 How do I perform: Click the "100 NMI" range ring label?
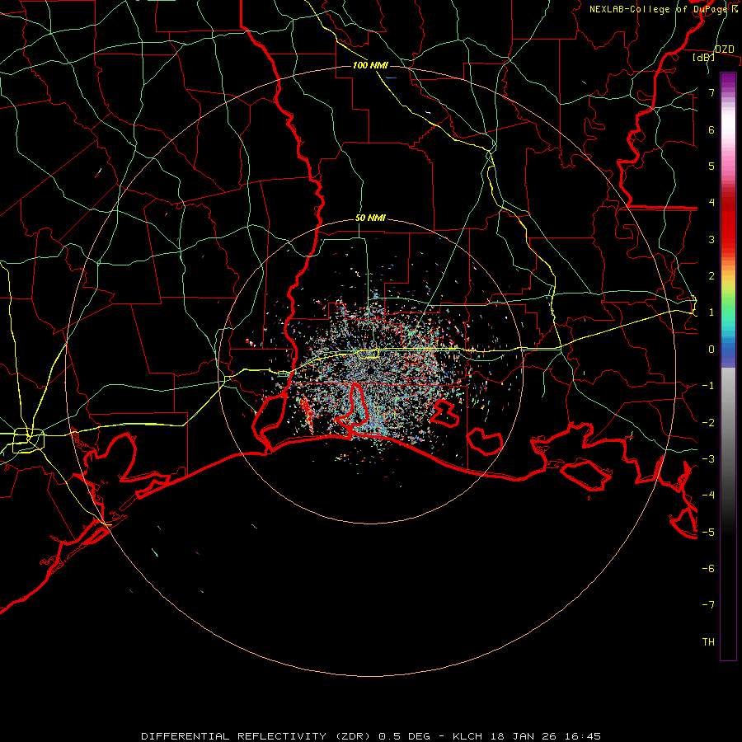coord(370,65)
